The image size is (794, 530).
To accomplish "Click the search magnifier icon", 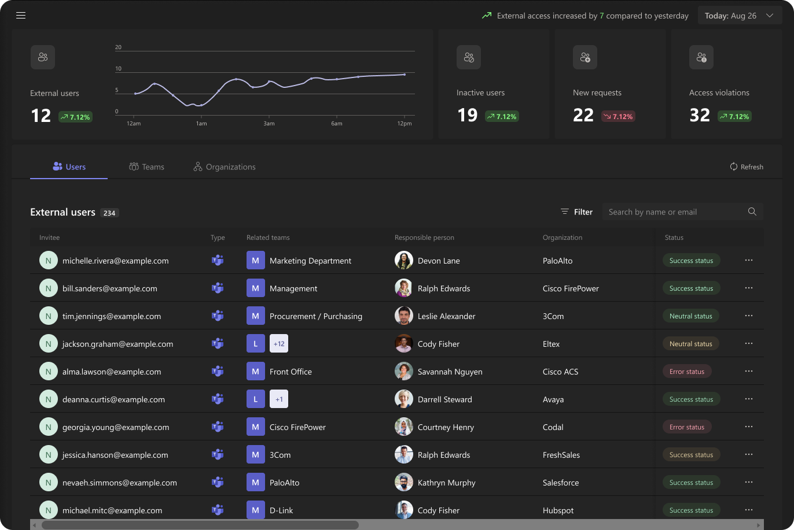I will coord(752,212).
